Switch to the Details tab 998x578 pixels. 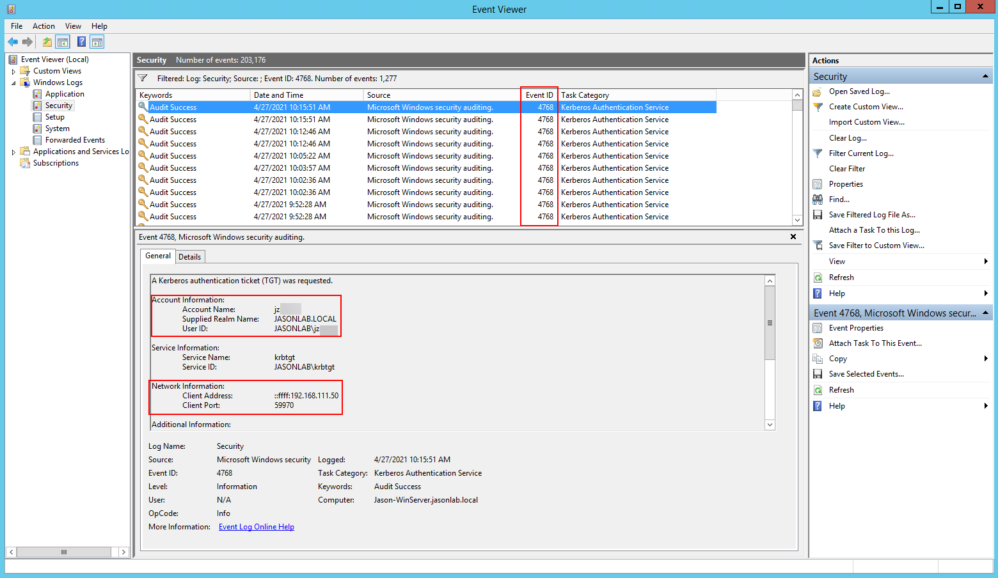point(190,256)
